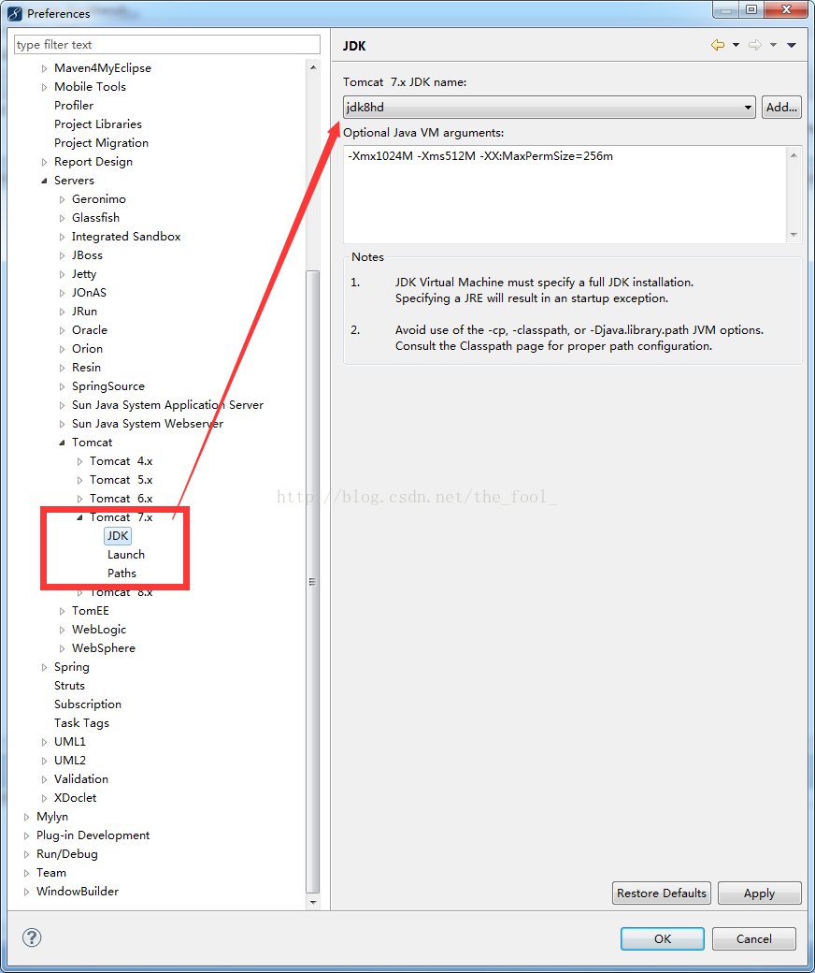
Task: Click tree scrollbar up arrow
Action: [313, 67]
